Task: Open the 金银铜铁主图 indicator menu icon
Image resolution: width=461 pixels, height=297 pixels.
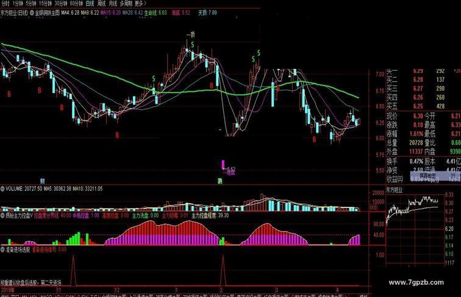Action: click(x=32, y=13)
